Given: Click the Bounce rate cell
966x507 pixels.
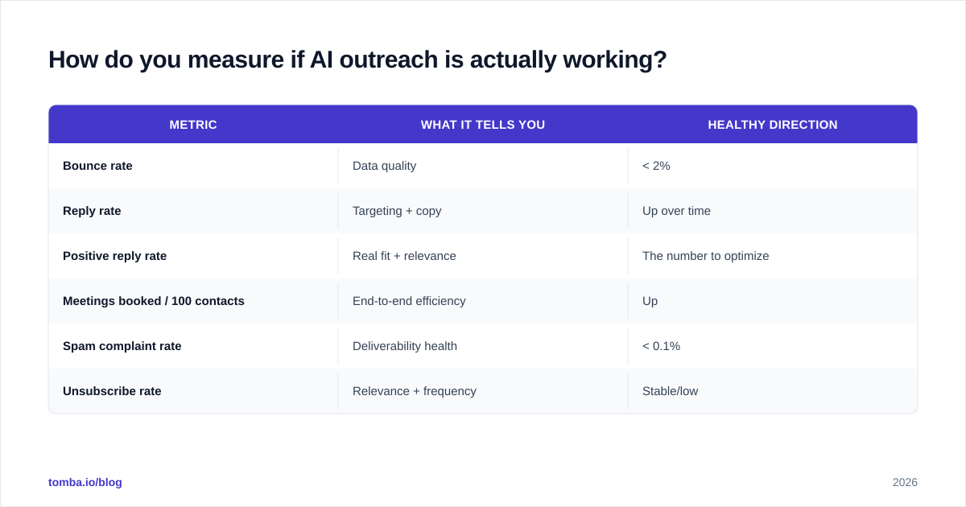Looking at the screenshot, I should pos(193,166).
